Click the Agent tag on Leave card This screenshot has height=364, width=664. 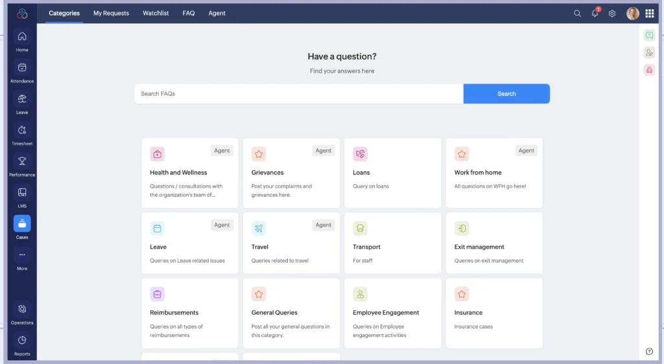222,225
